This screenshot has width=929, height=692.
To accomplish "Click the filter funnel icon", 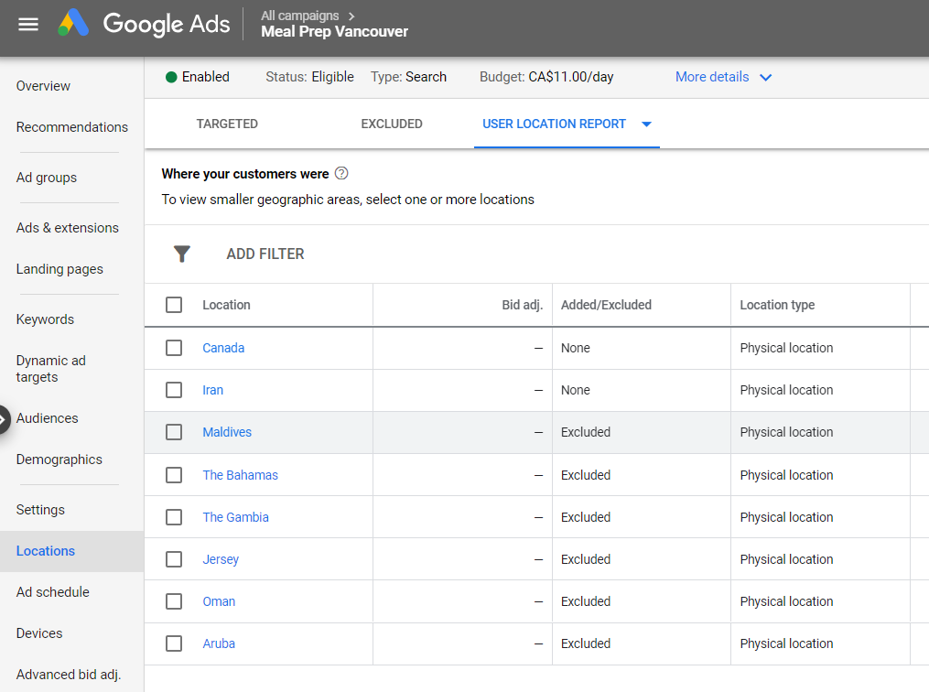I will pyautogui.click(x=181, y=254).
